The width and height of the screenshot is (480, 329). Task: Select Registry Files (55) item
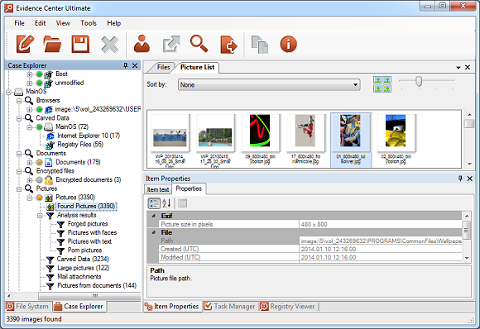pos(80,145)
